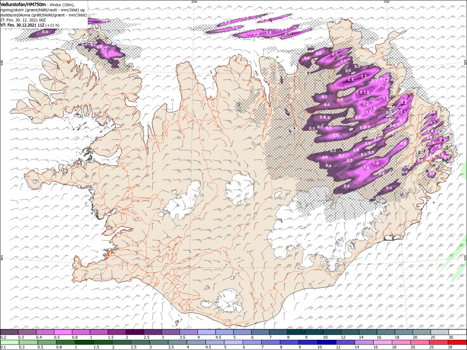Pick the light pink swatch labeled 16
The image size is (467, 350).
[x=382, y=342]
